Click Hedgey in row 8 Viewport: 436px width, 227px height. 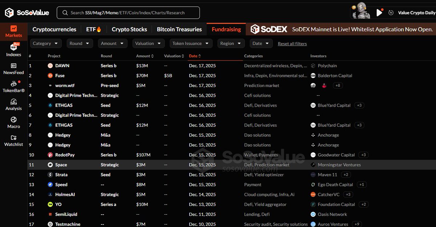[63, 135]
